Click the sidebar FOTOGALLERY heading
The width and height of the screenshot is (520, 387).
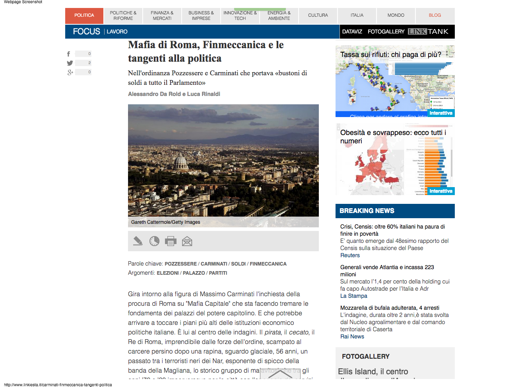[x=366, y=357]
